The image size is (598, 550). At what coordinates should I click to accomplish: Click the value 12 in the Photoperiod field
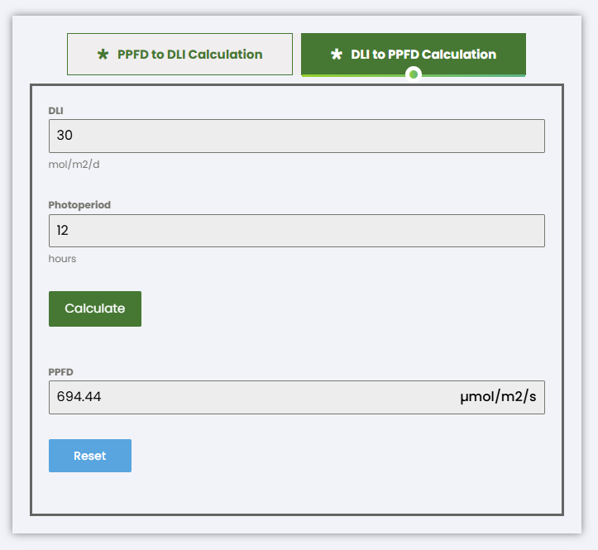point(63,231)
